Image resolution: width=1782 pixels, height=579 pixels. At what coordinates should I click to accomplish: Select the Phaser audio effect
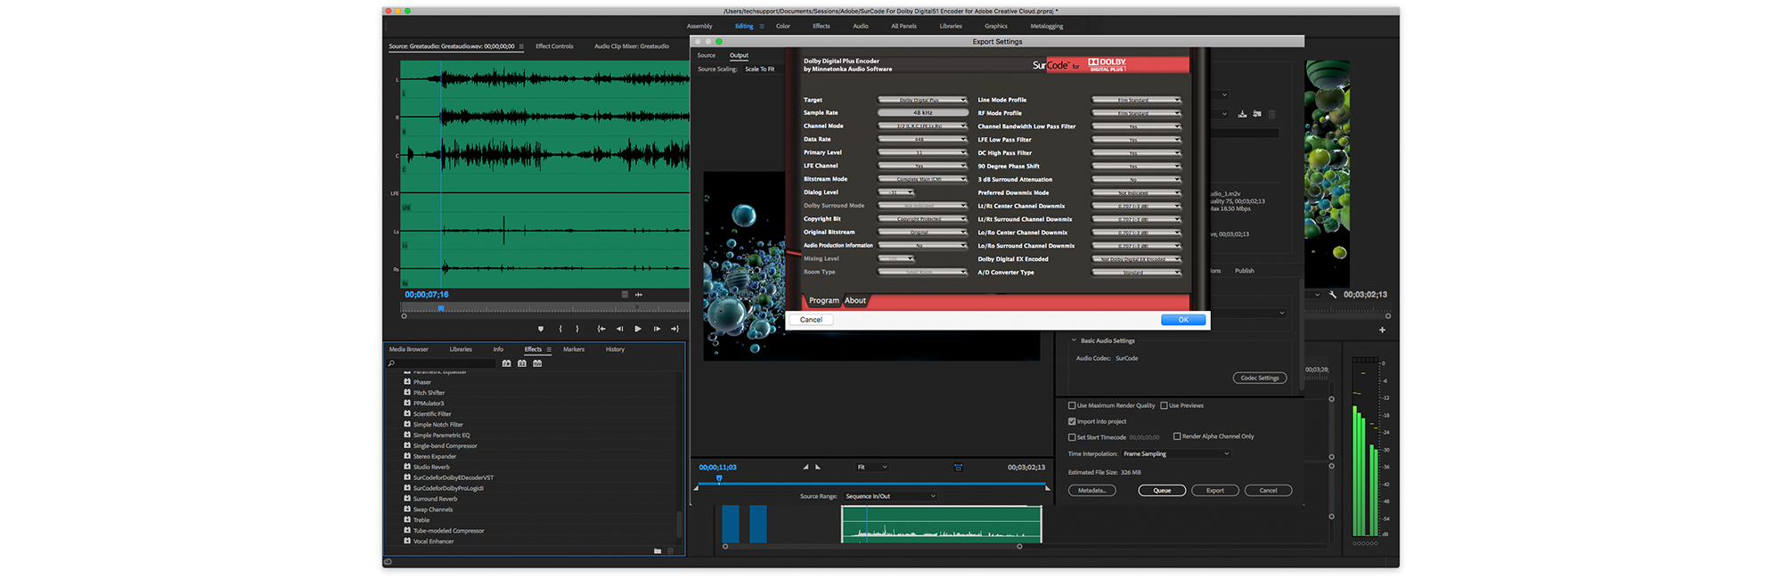[422, 382]
